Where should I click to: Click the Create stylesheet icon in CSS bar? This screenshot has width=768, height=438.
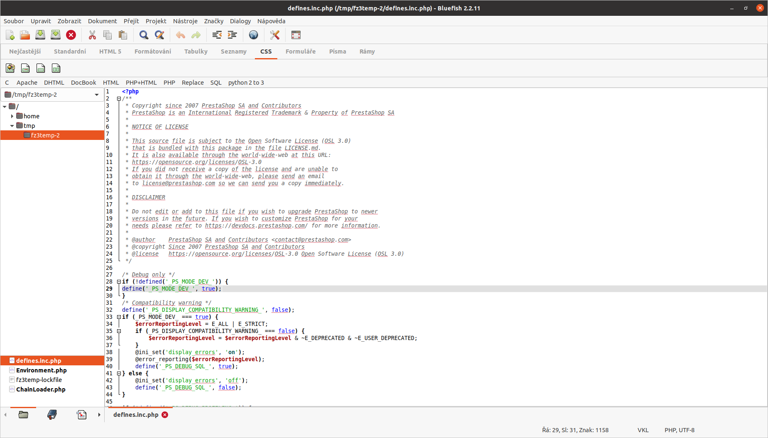click(x=10, y=68)
